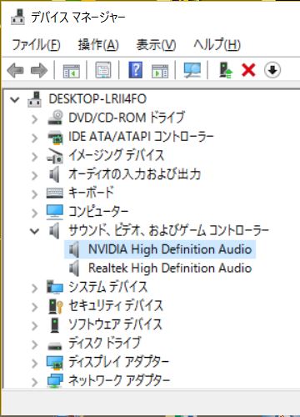
Task: Click the キーボード keyboard icon
Action: tap(55, 193)
